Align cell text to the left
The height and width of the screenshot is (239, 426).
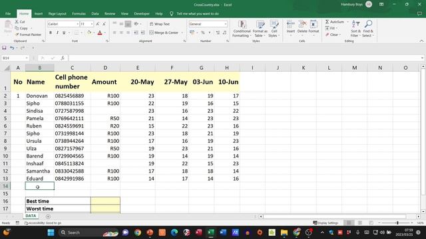click(x=114, y=33)
